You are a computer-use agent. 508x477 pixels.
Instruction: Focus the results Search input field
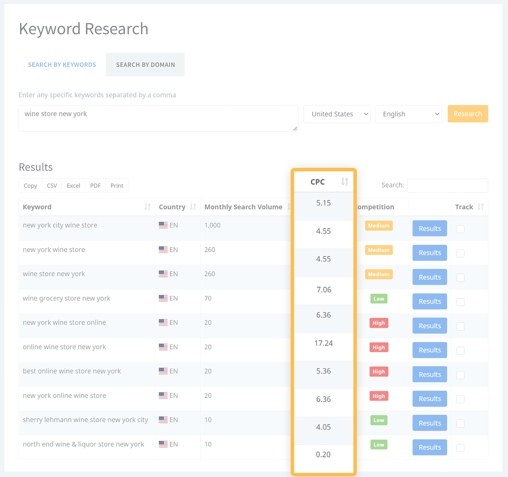coord(447,186)
